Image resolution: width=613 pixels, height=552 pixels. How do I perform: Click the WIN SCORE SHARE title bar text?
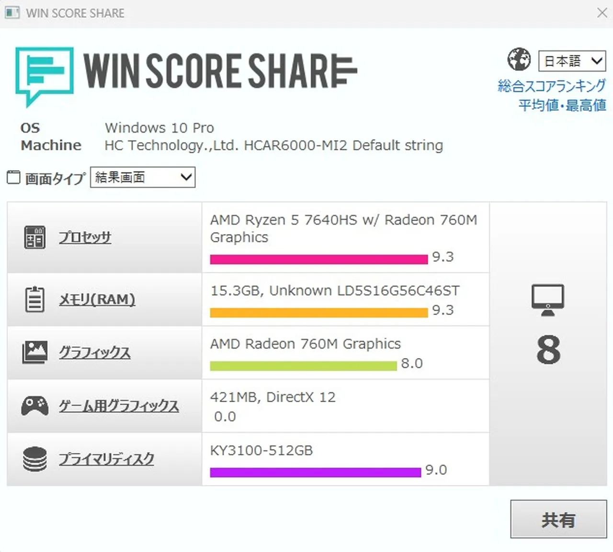click(x=75, y=13)
